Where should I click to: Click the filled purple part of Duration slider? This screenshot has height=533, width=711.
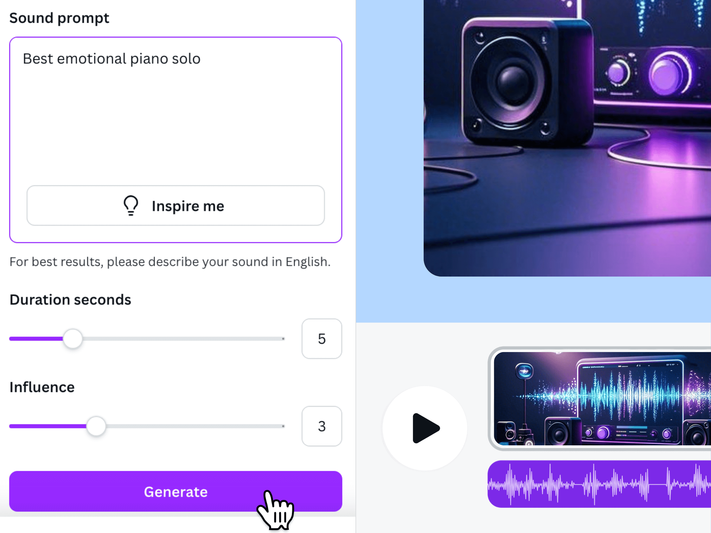36,339
